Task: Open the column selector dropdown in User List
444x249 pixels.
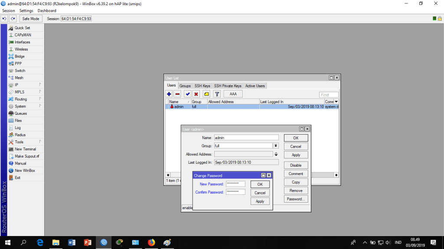Action: 336,101
